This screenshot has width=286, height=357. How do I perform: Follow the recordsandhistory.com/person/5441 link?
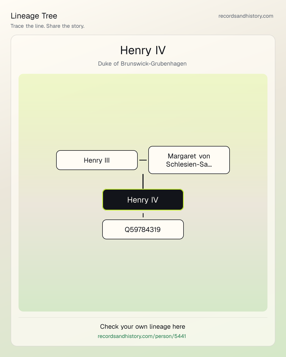tap(142, 336)
